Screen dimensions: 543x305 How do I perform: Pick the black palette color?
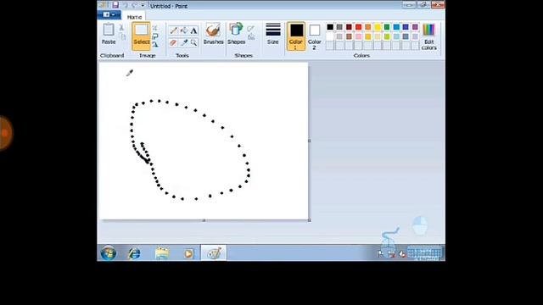(330, 27)
